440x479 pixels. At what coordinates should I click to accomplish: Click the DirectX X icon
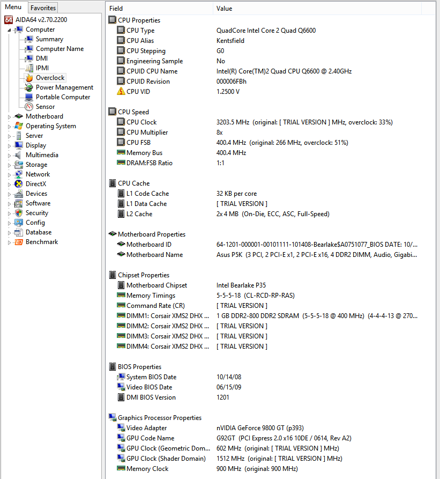(19, 184)
